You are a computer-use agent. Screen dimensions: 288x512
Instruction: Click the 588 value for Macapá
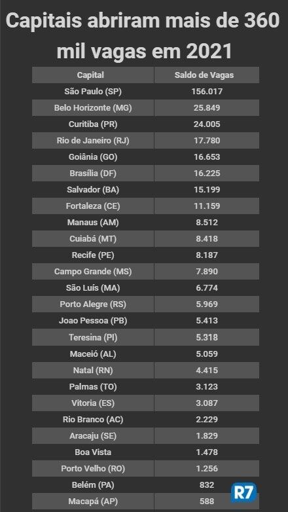pos(207,501)
